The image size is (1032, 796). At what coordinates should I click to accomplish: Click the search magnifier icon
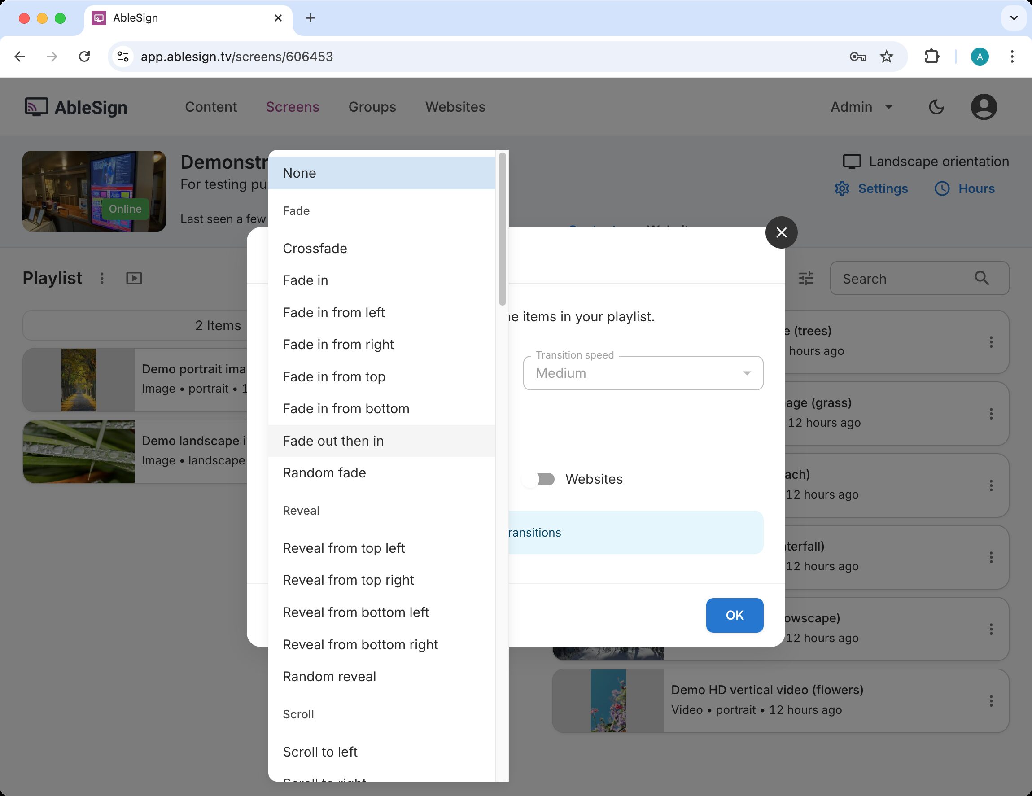(x=982, y=279)
